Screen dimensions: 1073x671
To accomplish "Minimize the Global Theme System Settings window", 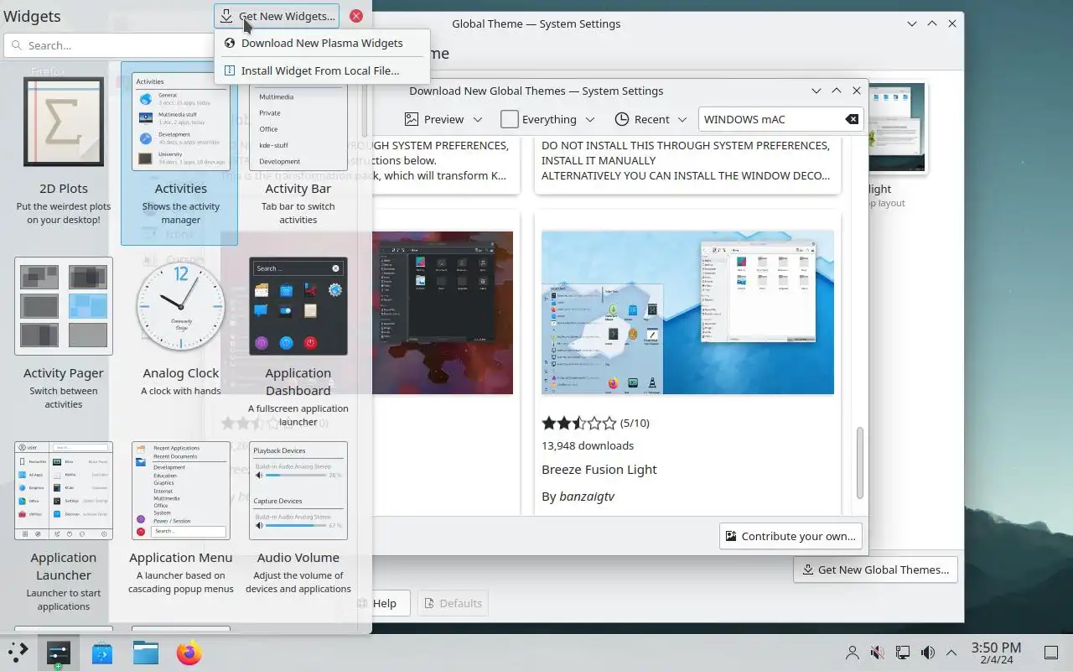I will pos(912,23).
